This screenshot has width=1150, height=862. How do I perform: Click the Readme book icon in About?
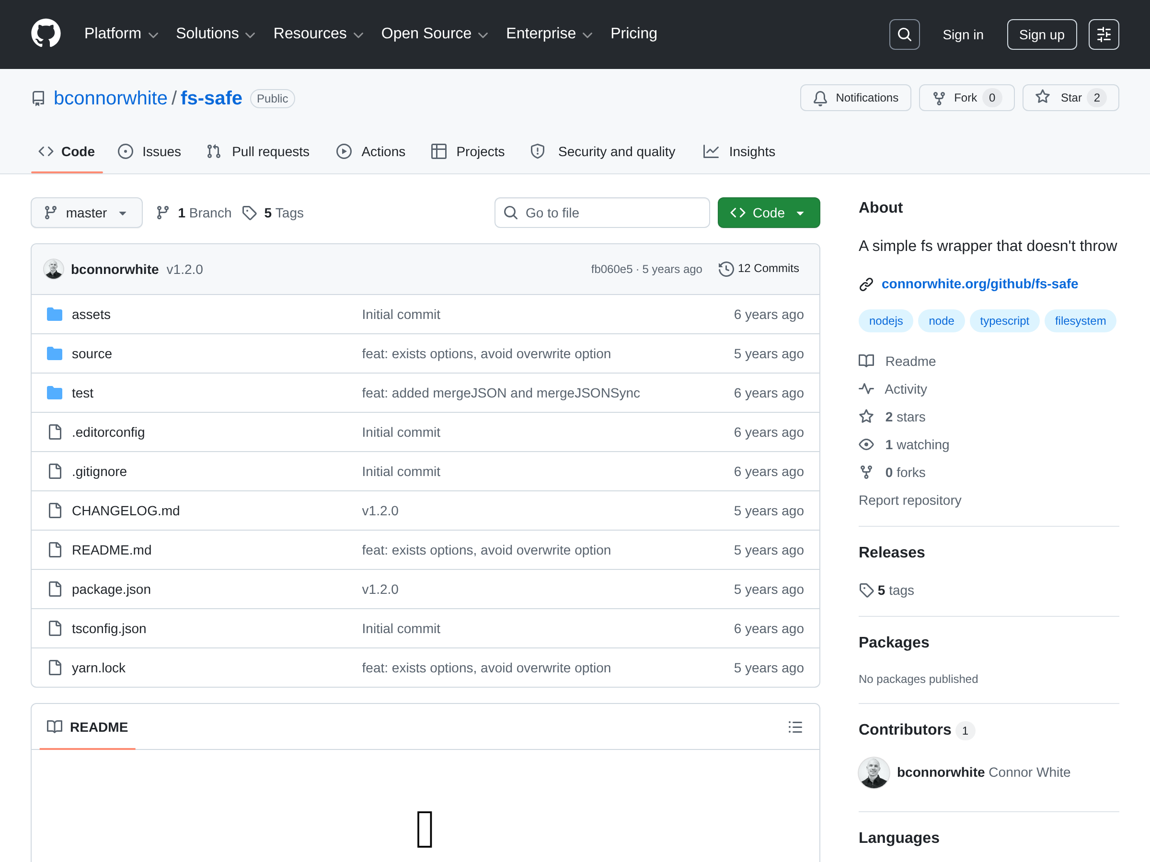866,361
